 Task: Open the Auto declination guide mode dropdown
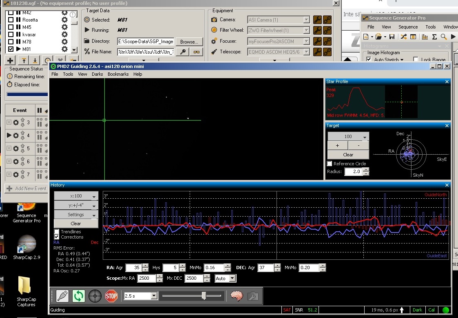tap(232, 279)
